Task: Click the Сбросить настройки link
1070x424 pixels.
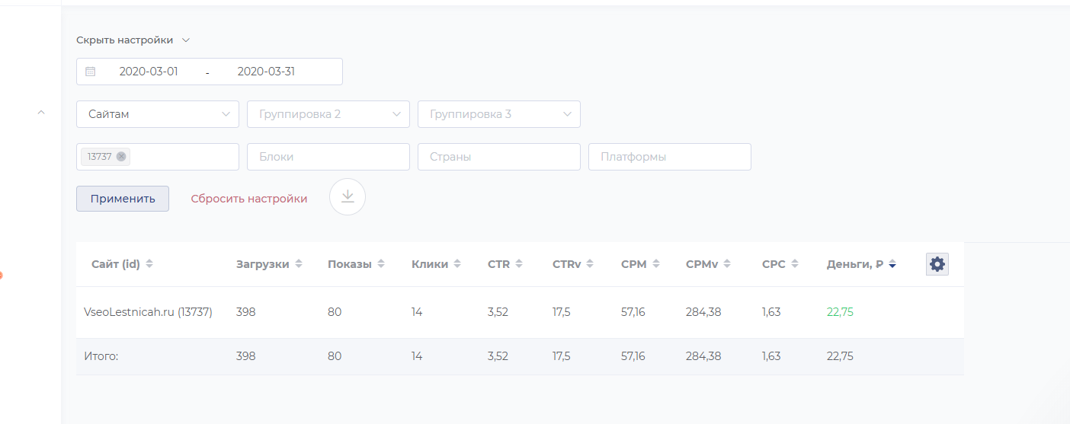Action: (249, 199)
